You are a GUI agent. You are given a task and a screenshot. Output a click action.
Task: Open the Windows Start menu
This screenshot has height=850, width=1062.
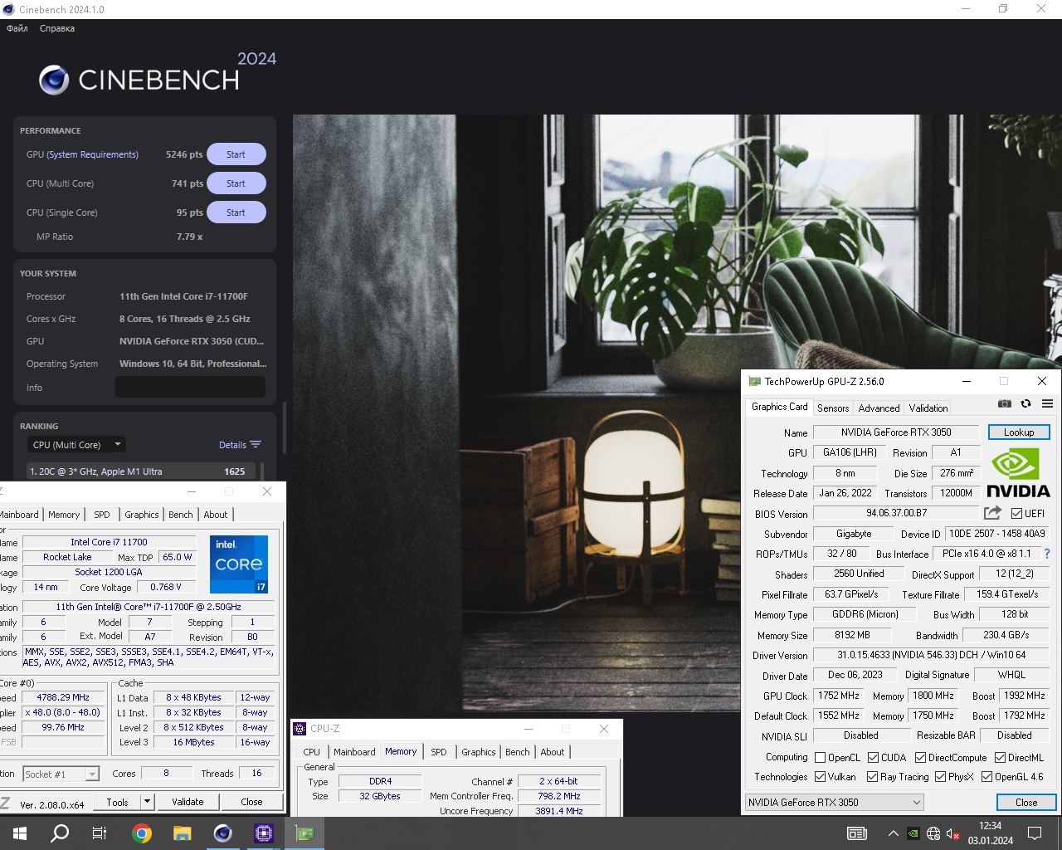[19, 833]
